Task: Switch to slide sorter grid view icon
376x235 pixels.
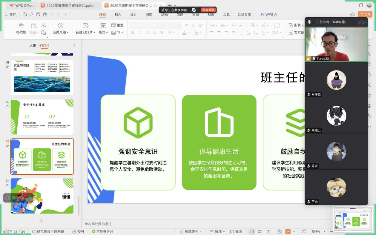Action: coord(260,231)
